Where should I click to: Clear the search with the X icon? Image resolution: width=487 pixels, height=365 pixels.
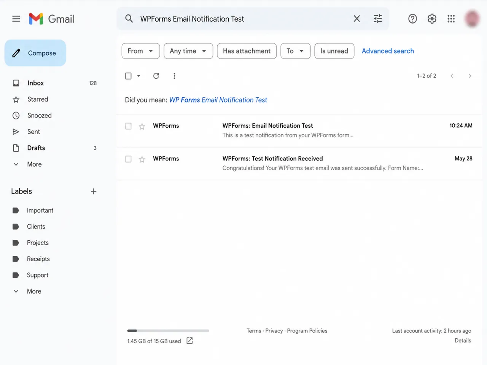click(x=356, y=19)
